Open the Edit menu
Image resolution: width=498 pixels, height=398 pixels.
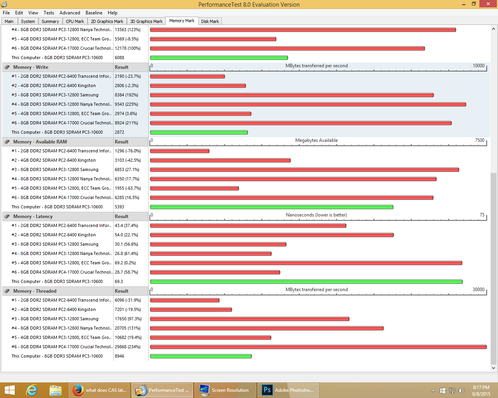[x=19, y=13]
